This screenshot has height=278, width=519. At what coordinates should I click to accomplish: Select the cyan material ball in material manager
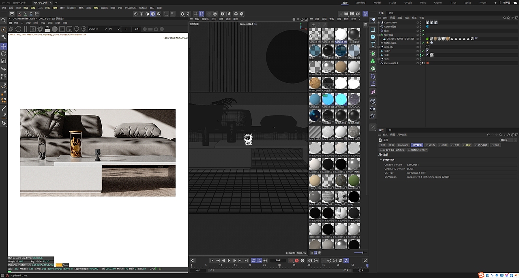pos(341,99)
